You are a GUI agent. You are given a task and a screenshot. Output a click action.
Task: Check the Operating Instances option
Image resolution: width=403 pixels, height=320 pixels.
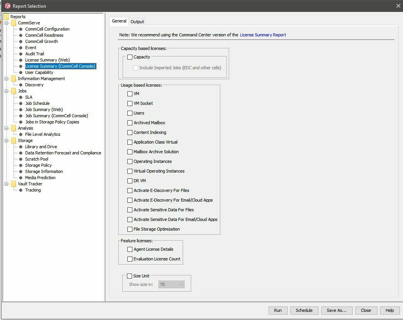[130, 161]
